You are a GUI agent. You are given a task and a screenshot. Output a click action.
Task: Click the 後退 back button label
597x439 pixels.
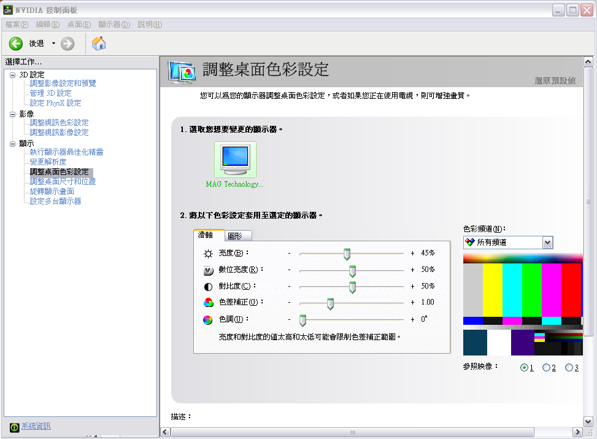click(37, 44)
